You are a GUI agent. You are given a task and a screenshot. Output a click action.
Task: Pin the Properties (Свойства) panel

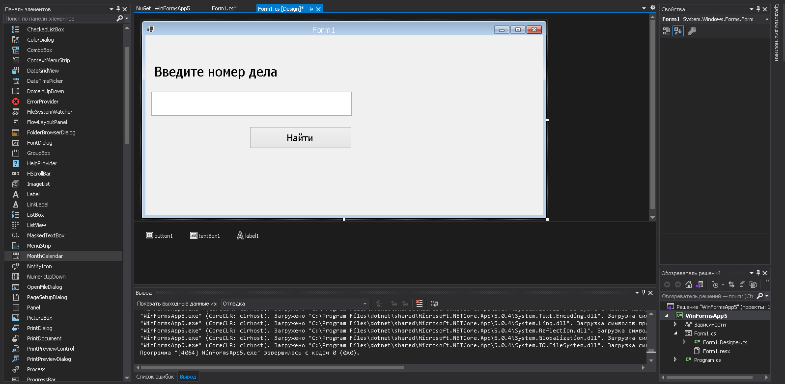(x=758, y=9)
